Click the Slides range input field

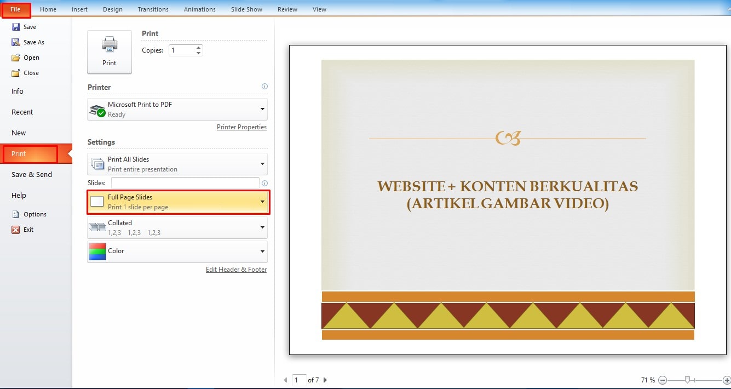click(x=185, y=182)
